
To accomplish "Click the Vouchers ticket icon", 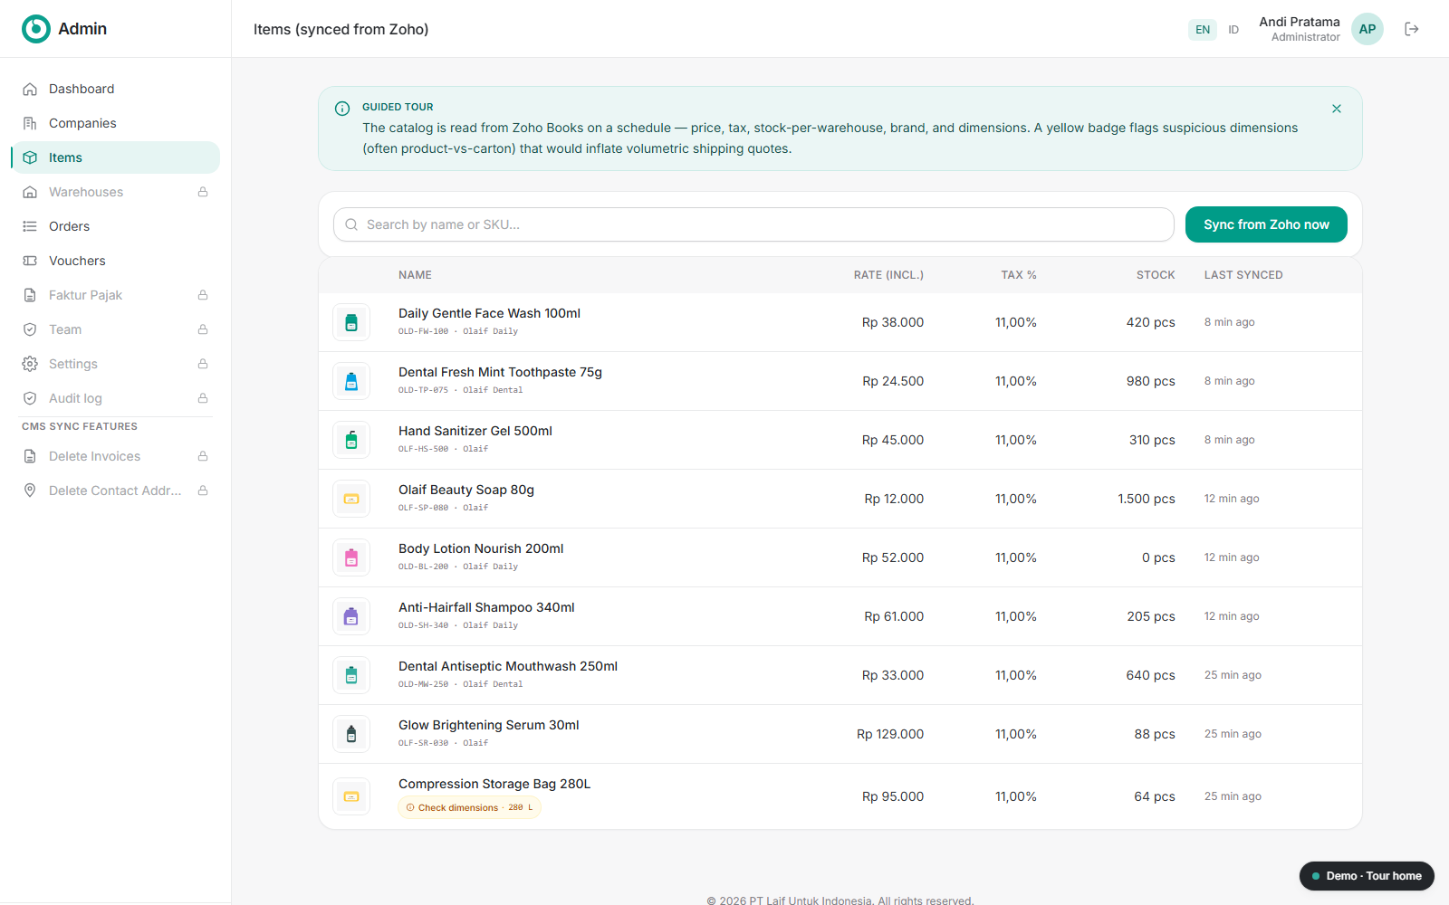I will [x=30, y=261].
